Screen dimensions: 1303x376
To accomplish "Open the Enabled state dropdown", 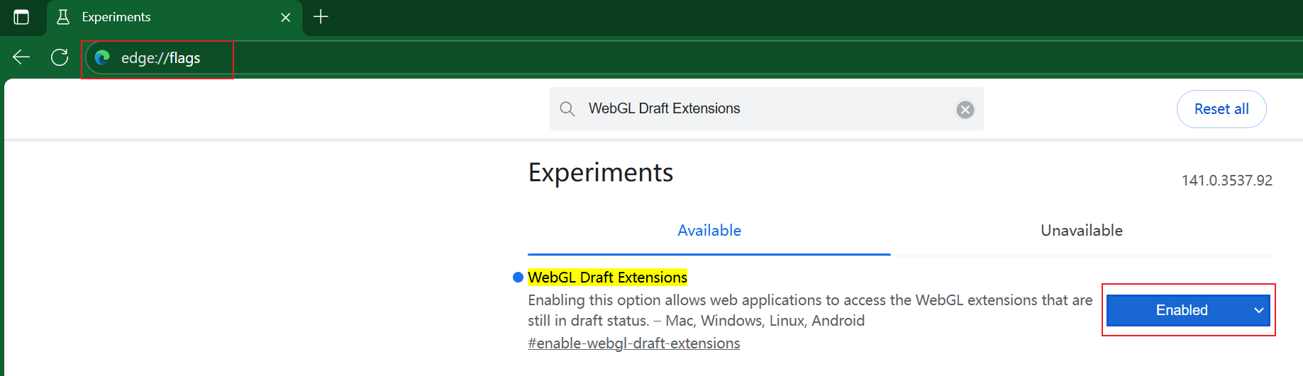I will coord(1181,310).
